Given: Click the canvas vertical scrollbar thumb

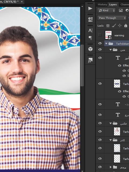Looking at the screenshot, I should (82, 66).
